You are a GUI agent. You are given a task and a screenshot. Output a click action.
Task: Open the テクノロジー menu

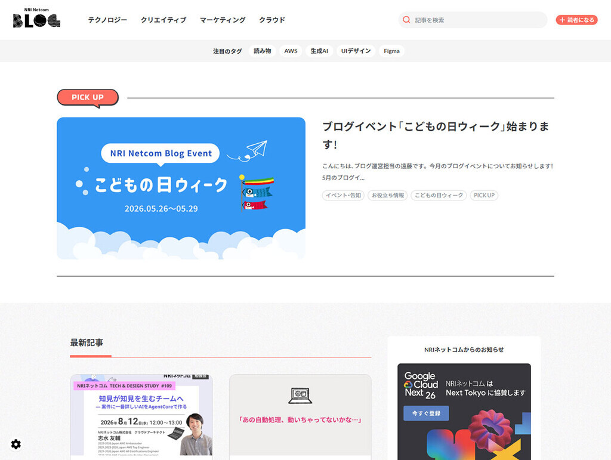pos(107,20)
